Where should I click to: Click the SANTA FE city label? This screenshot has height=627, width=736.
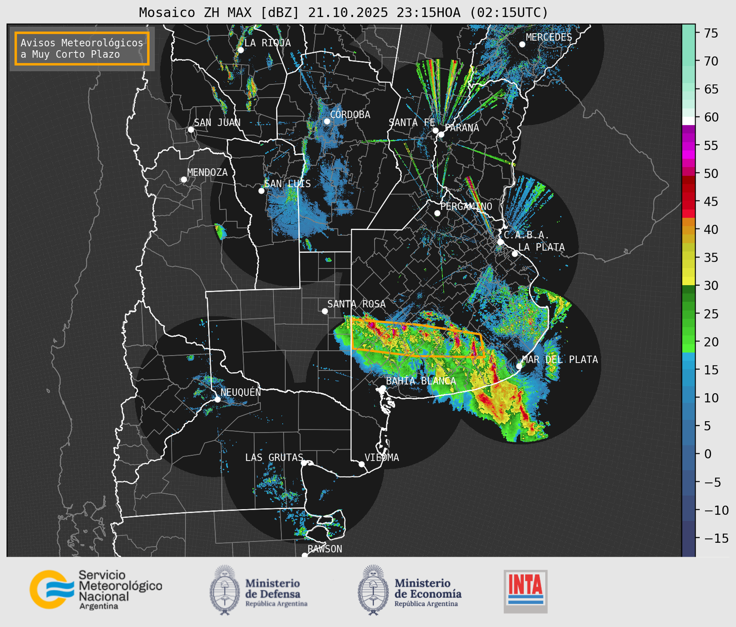point(412,123)
